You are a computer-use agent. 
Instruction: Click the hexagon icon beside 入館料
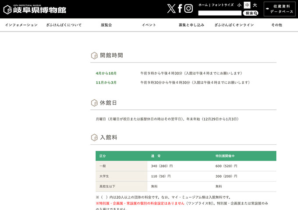(x=94, y=137)
